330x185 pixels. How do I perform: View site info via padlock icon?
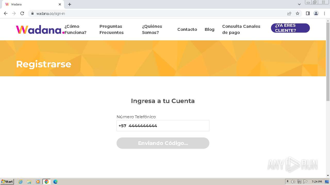coord(32,13)
